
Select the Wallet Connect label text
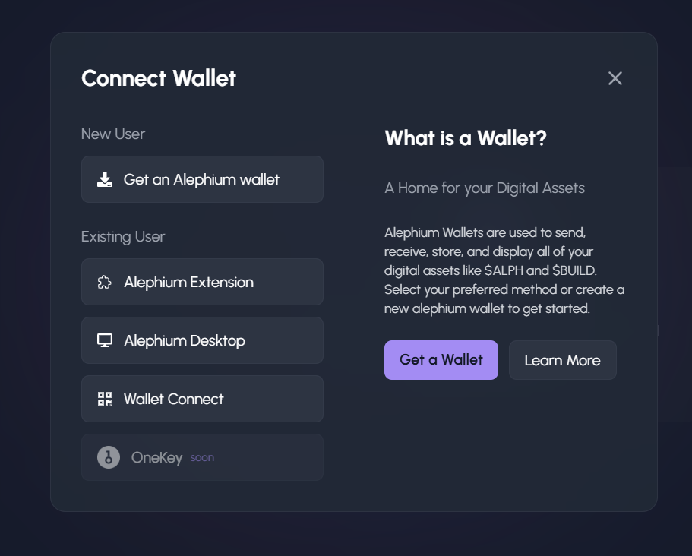pos(173,400)
